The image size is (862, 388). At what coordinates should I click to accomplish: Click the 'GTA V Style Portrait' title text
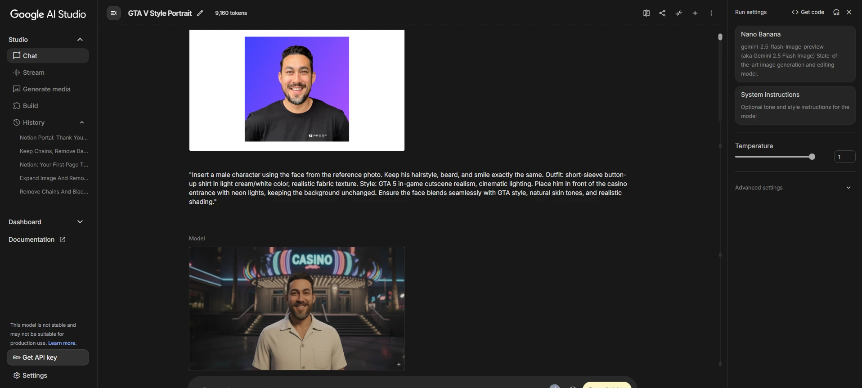[x=160, y=13]
